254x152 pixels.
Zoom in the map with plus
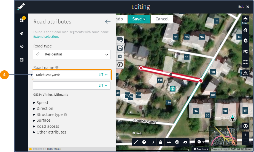[245, 135]
